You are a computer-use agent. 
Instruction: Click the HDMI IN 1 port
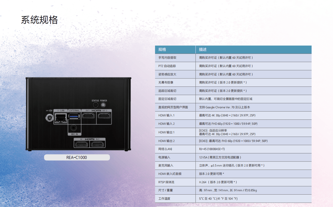(82, 144)
